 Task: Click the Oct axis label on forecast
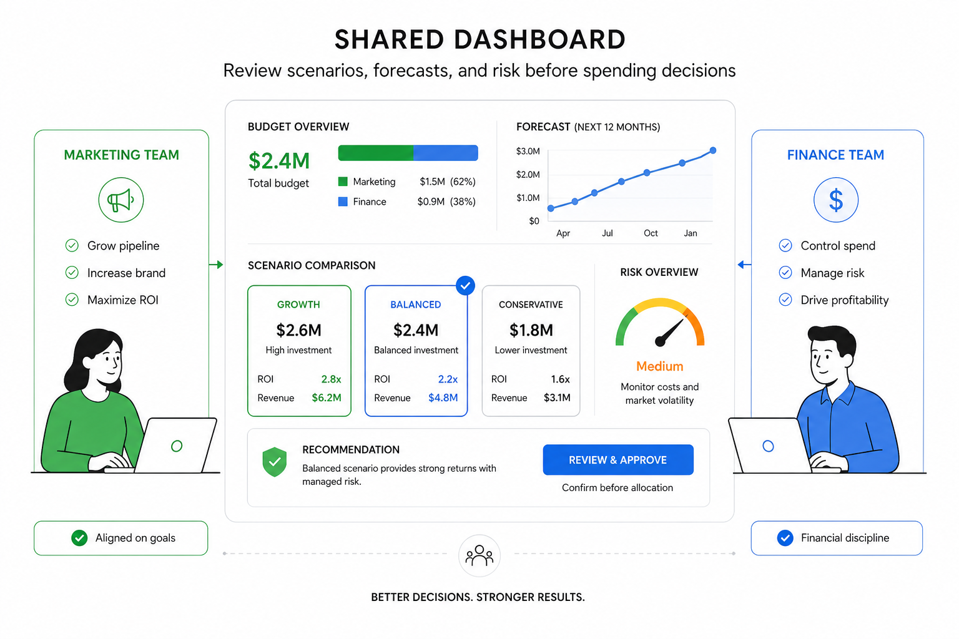(651, 233)
